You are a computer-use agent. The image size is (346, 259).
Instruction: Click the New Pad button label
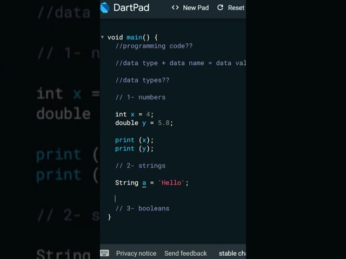tap(196, 8)
